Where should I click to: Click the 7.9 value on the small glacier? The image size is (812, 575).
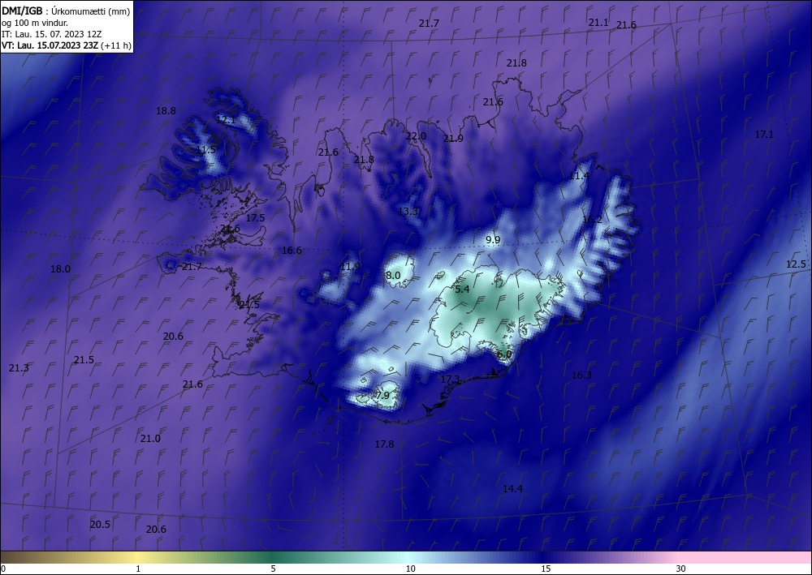382,396
